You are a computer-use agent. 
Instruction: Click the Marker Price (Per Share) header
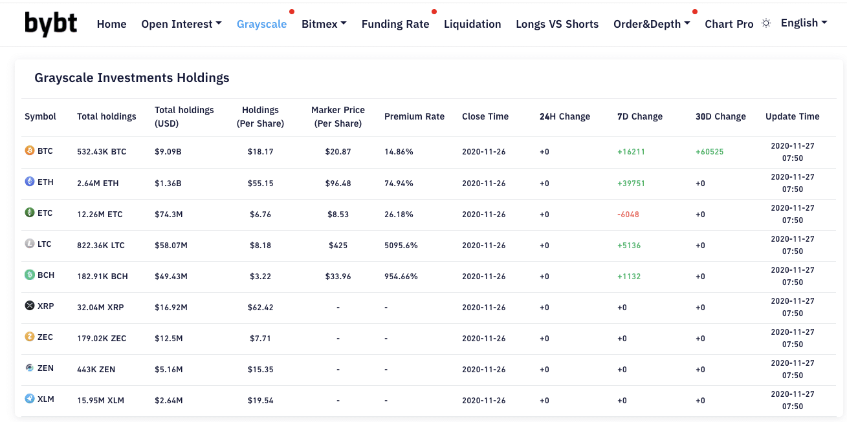click(x=338, y=116)
